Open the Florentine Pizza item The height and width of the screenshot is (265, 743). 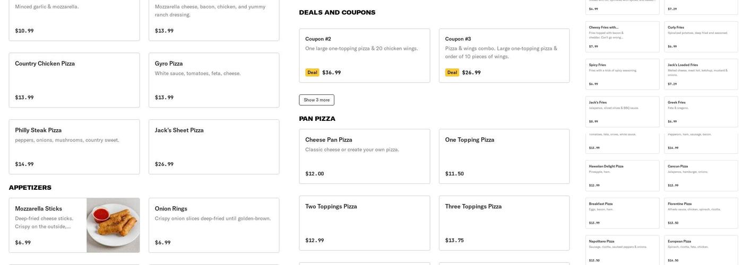tap(701, 213)
